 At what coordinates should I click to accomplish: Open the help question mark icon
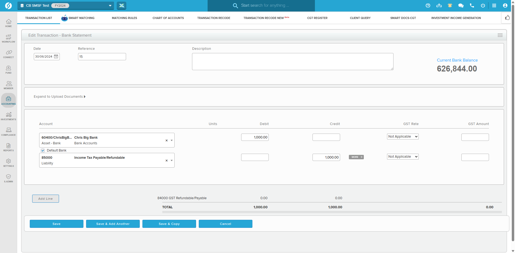428,6
